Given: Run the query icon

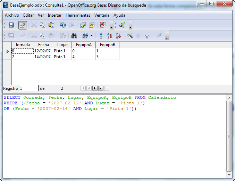Looking at the screenshot, I should click(x=83, y=25).
